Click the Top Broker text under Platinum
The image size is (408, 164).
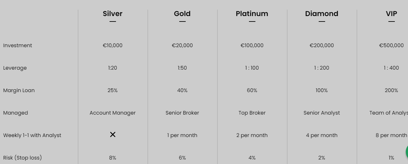tap(252, 113)
